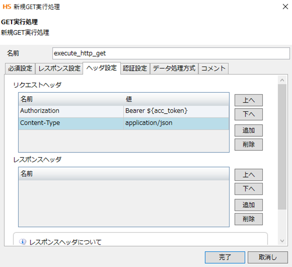
Task: Close the 新規GET実行処理 dialog window
Action: pos(283,7)
